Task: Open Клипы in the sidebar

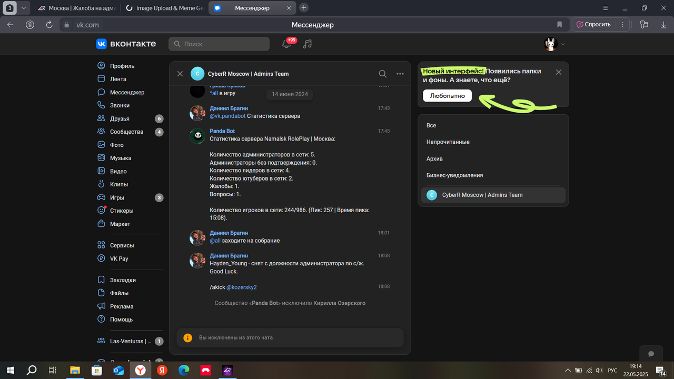Action: [x=119, y=184]
